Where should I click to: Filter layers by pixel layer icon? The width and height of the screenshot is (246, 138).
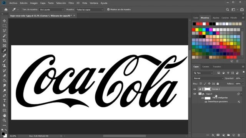219,73
